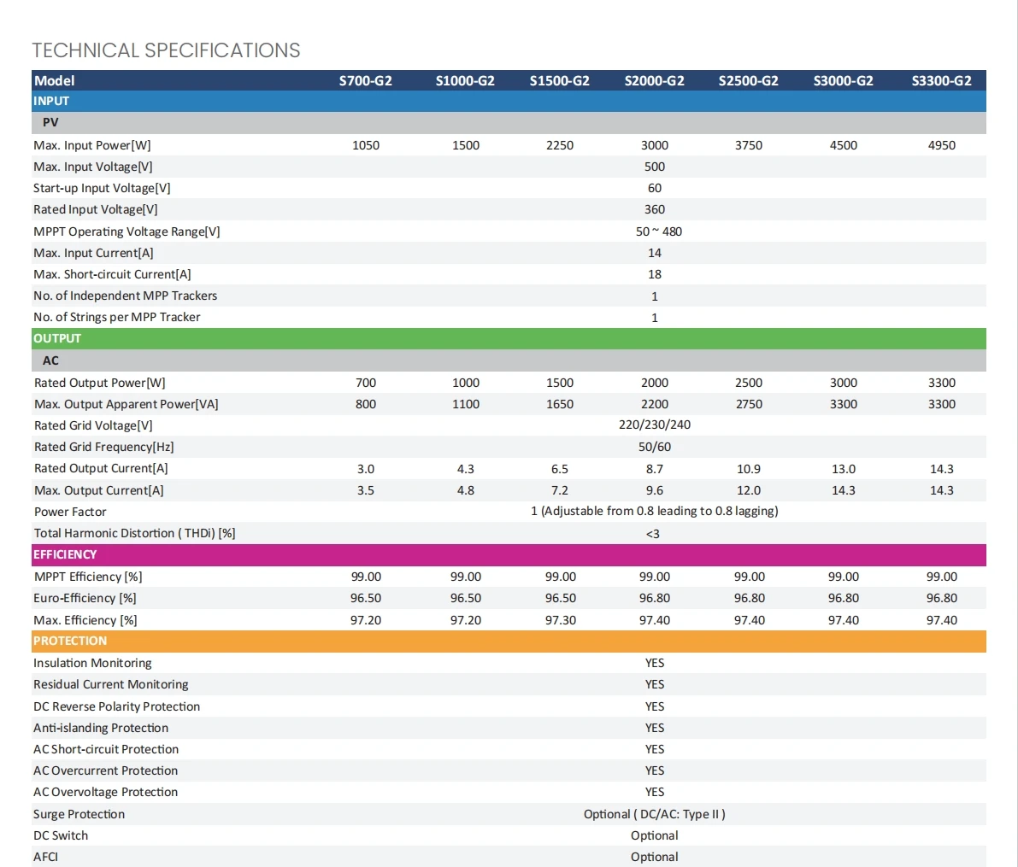Click the 4950 max input power value
This screenshot has height=867, width=1018.
click(x=941, y=145)
